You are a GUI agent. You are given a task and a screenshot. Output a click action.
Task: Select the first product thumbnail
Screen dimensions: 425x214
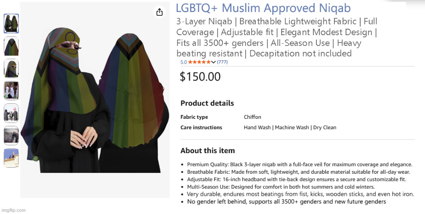pyautogui.click(x=11, y=24)
